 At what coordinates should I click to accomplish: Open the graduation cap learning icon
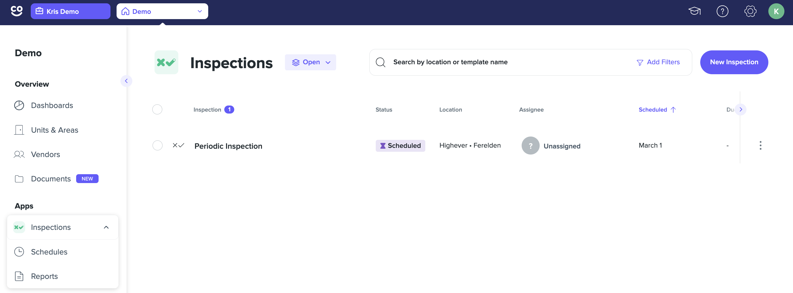694,11
